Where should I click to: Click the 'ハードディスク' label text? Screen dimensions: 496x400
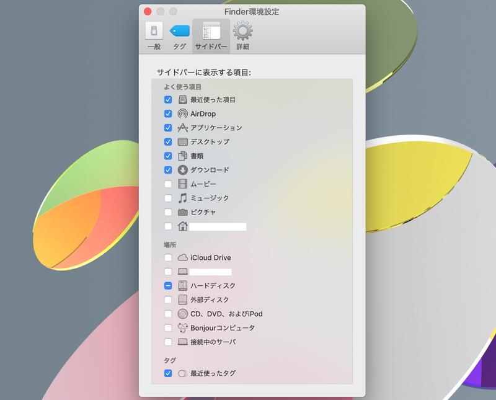[213, 286]
